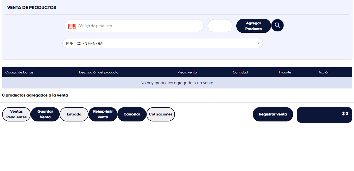Open product search with the magnifier icon
The height and width of the screenshot is (171, 354).
coord(277,25)
